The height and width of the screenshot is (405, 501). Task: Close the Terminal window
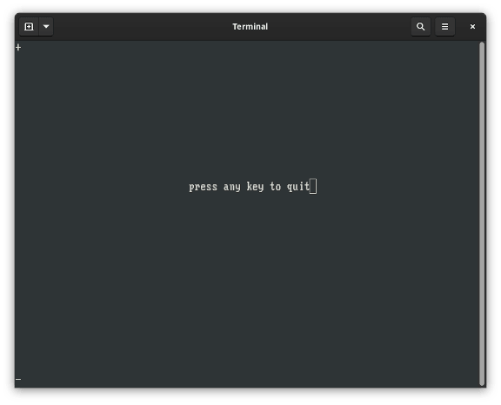click(x=472, y=26)
